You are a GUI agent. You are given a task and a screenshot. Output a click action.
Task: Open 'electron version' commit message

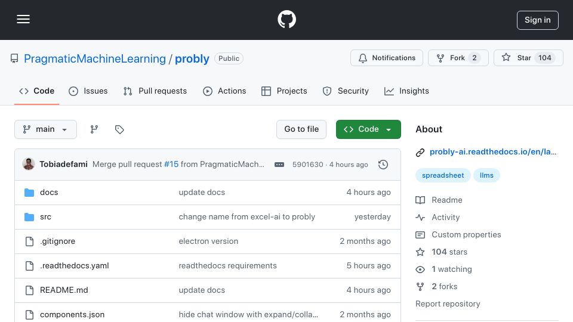click(208, 241)
